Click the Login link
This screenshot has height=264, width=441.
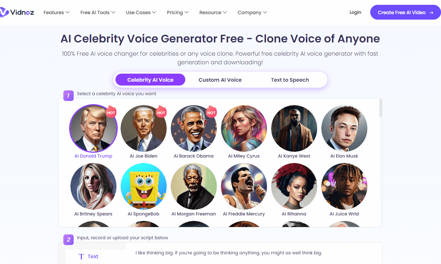355,13
